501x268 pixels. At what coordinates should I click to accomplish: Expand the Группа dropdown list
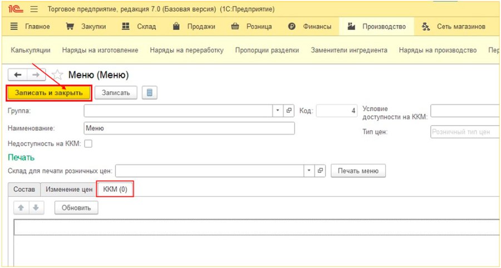pos(278,111)
